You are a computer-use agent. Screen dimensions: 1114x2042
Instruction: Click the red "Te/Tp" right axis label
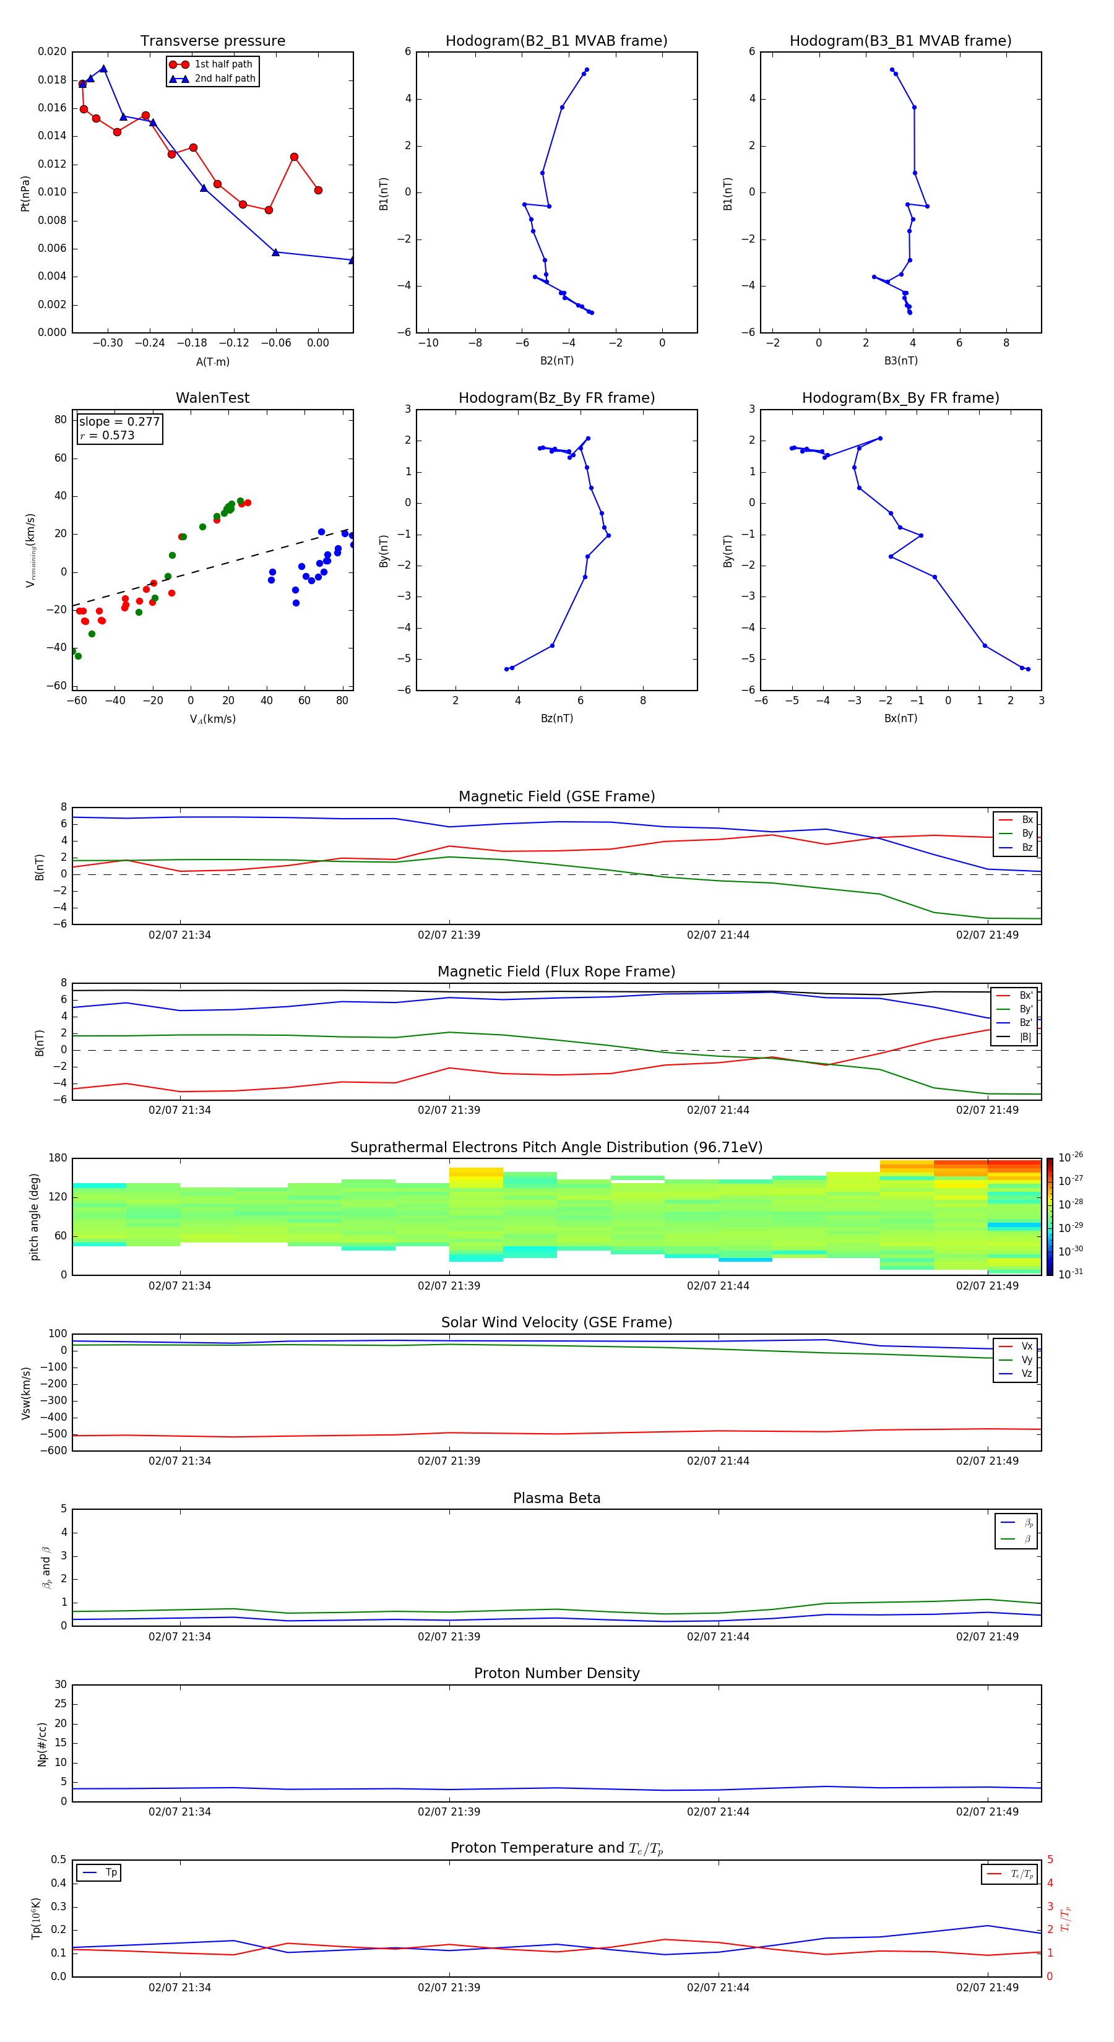(1066, 1918)
